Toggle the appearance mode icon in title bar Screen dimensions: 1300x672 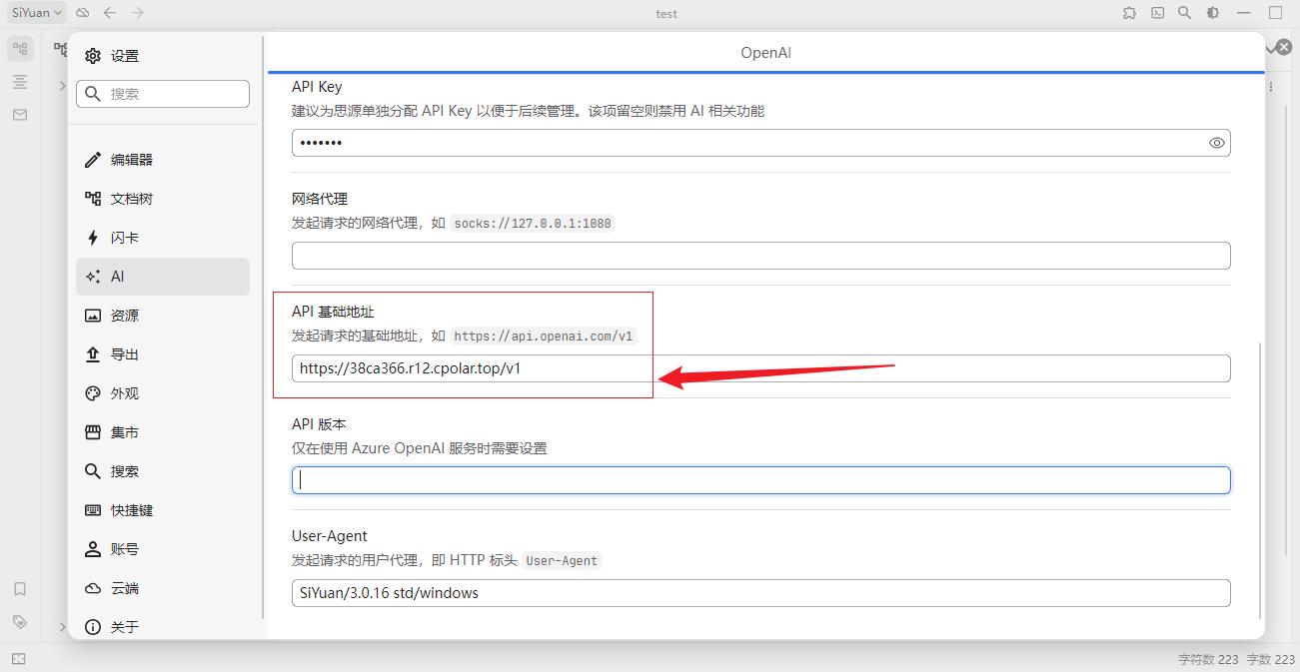click(1212, 13)
